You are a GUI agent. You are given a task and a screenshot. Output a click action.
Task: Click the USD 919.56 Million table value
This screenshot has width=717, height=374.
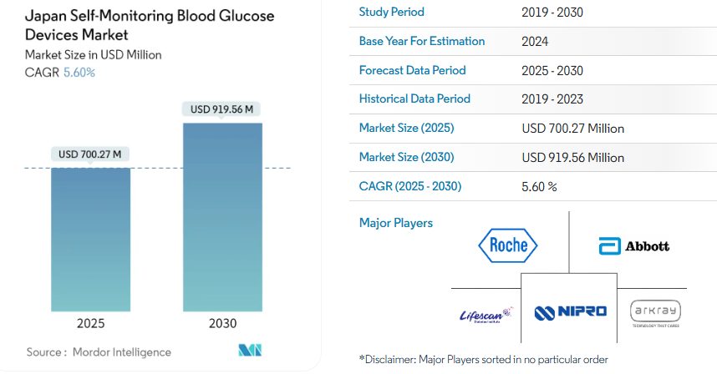point(572,157)
